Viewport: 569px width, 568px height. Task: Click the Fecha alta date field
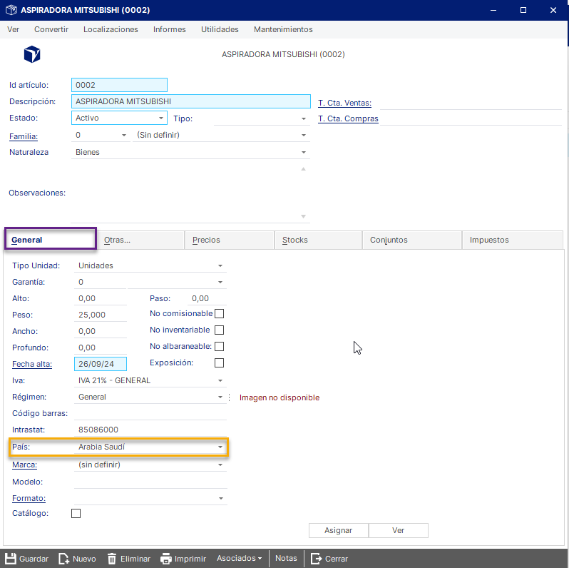101,364
